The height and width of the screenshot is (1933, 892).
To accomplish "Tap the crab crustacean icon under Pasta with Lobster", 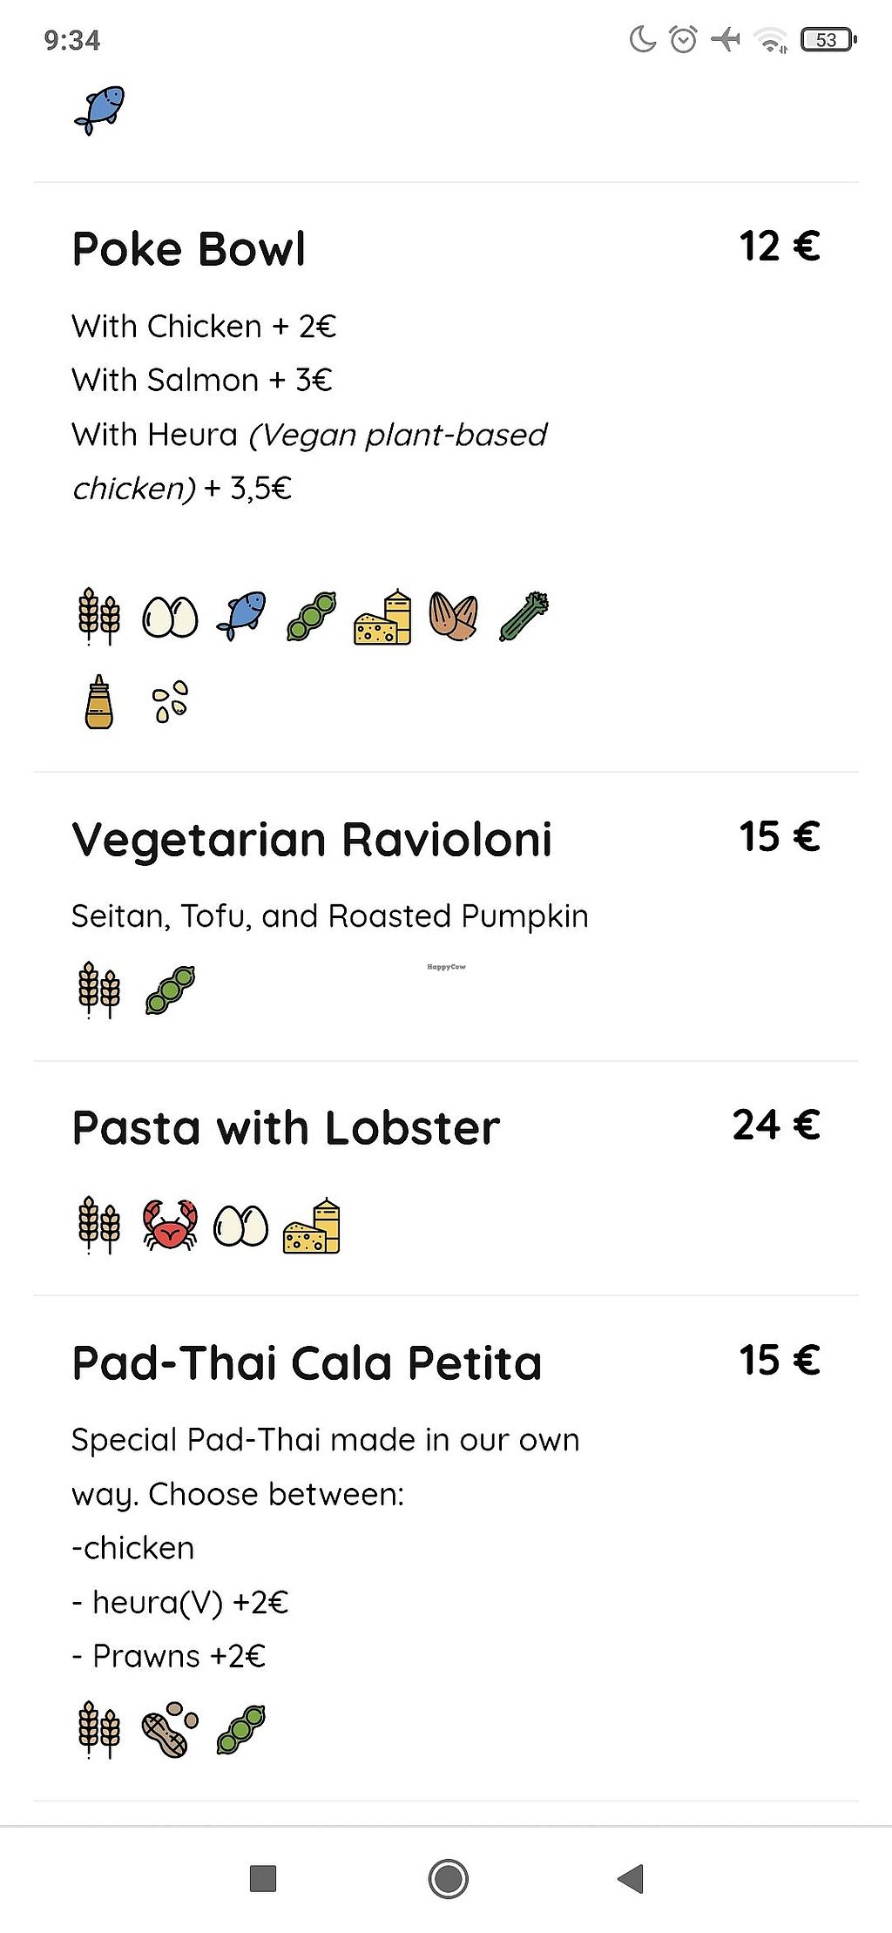I will [x=170, y=1226].
